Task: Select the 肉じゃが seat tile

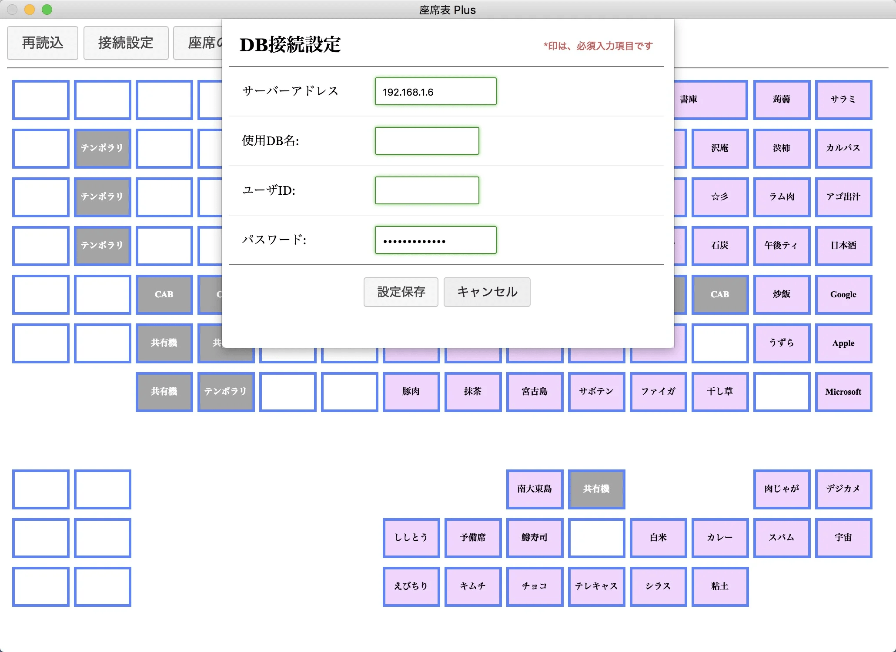Action: point(782,489)
